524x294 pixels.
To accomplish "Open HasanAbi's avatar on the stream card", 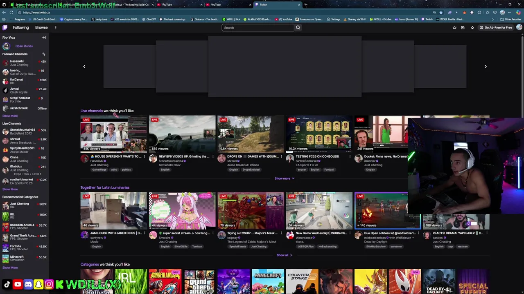I will click(84, 159).
